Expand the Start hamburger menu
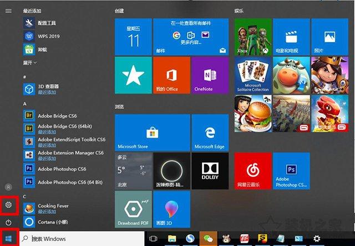This screenshot has width=355, height=246. (8, 11)
